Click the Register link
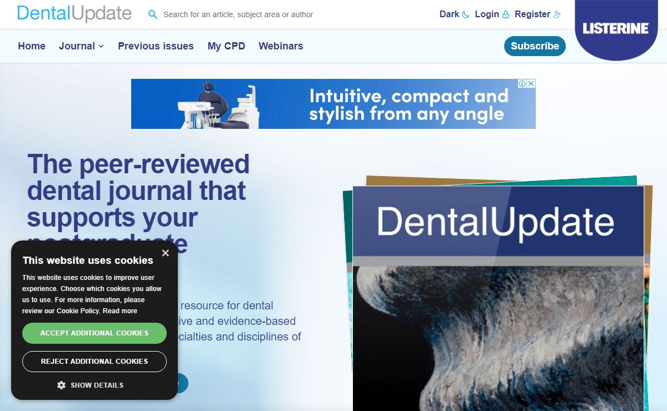 537,14
